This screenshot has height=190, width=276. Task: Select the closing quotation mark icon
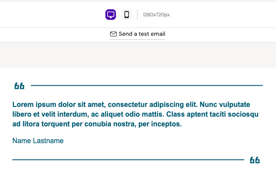pos(255,160)
